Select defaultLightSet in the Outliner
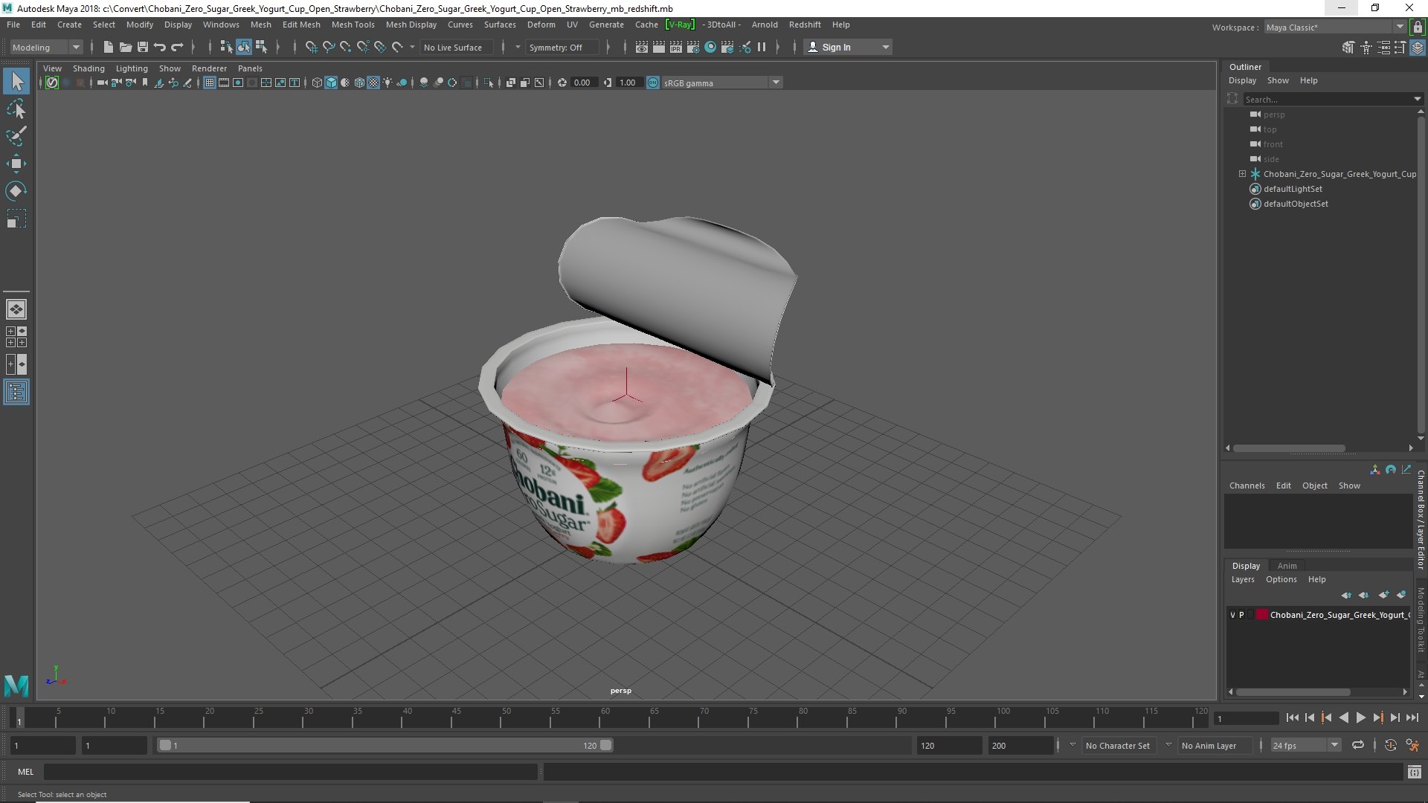 click(1293, 189)
